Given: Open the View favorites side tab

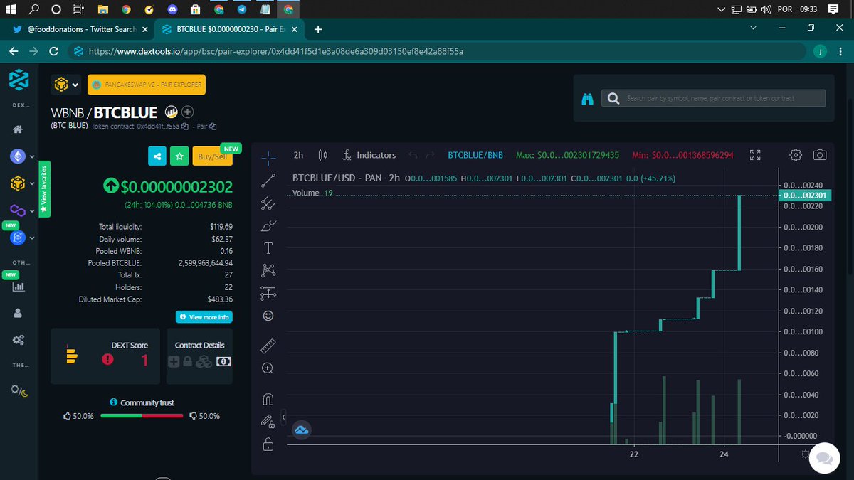Looking at the screenshot, I should pos(44,189).
